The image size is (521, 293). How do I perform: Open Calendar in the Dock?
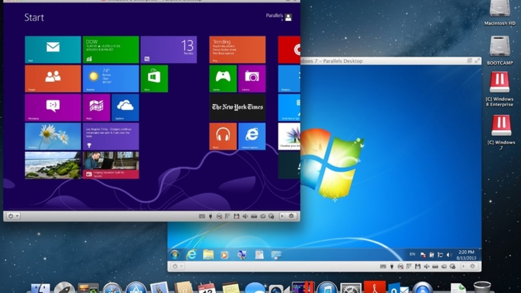tap(207, 288)
